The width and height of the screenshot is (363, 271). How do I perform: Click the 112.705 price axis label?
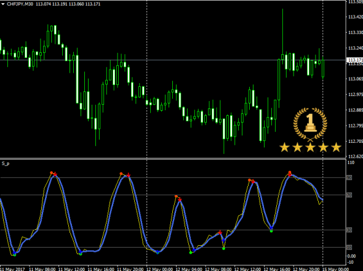(x=356, y=141)
